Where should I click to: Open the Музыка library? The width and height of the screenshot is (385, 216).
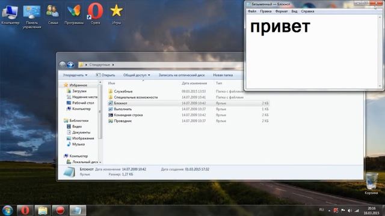pos(78,144)
